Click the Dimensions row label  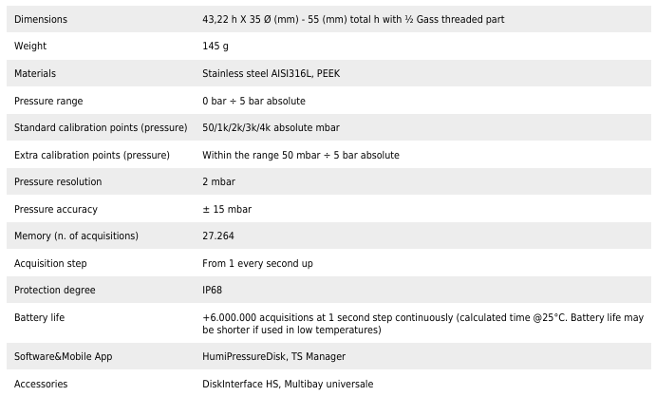(x=41, y=20)
